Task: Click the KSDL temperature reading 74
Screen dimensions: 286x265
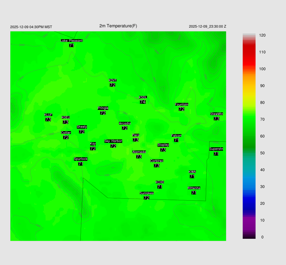Action: [x=143, y=102]
